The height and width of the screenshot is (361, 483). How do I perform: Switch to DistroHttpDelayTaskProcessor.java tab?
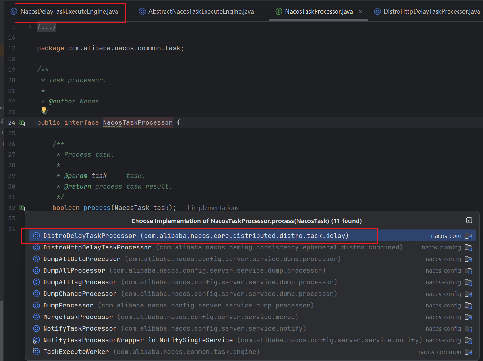(431, 12)
